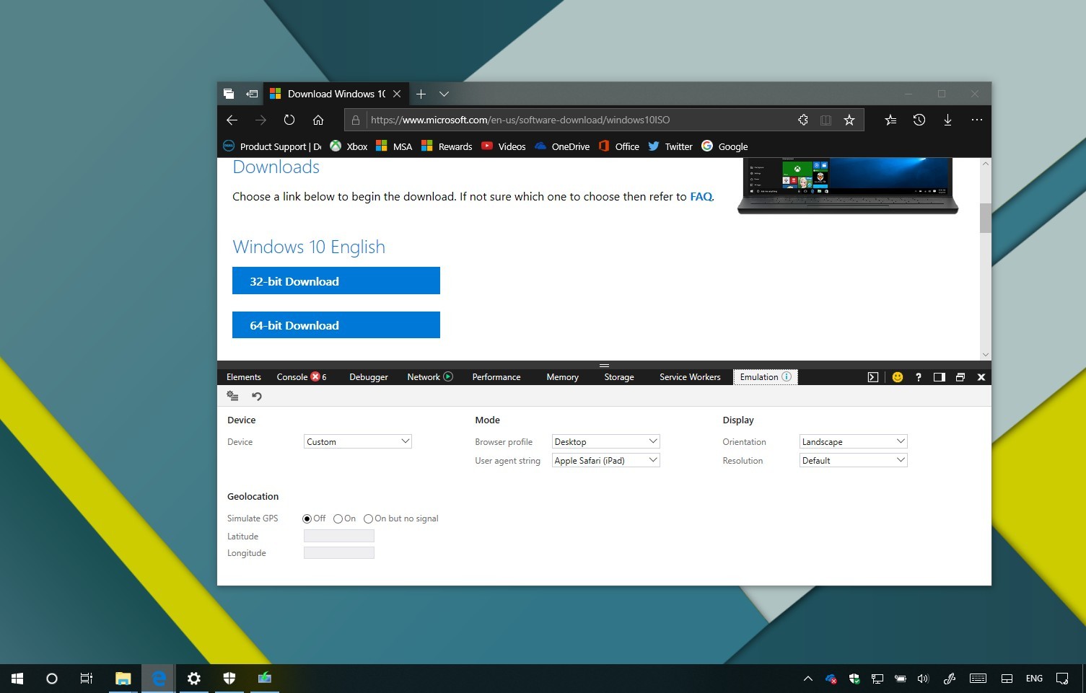Open the Storage tab
The image size is (1086, 693).
coord(619,377)
